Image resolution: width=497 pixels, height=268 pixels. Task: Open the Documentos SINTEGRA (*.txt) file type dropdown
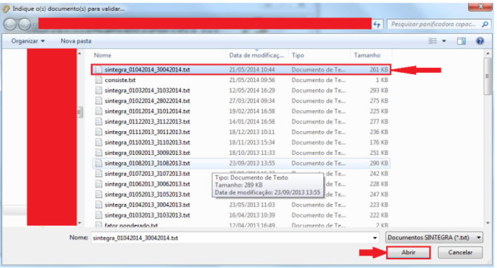(433, 238)
